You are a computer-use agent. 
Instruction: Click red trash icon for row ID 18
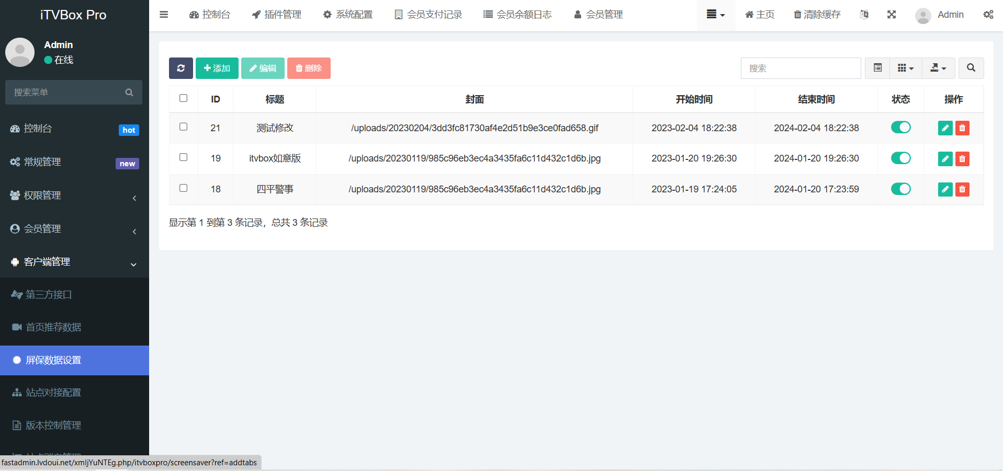pyautogui.click(x=962, y=189)
